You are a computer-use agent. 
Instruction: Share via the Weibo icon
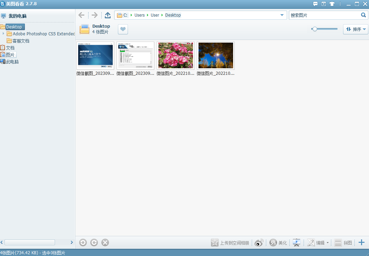pyautogui.click(x=259, y=242)
